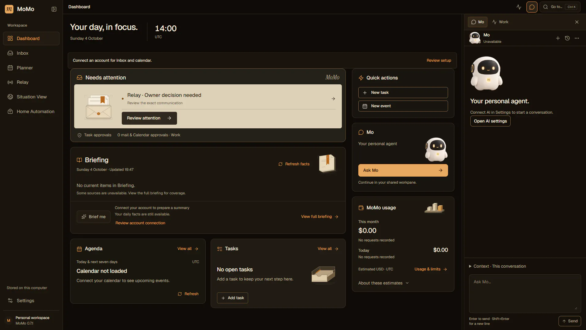Click the New event button
Image resolution: width=586 pixels, height=330 pixels.
pyautogui.click(x=403, y=106)
